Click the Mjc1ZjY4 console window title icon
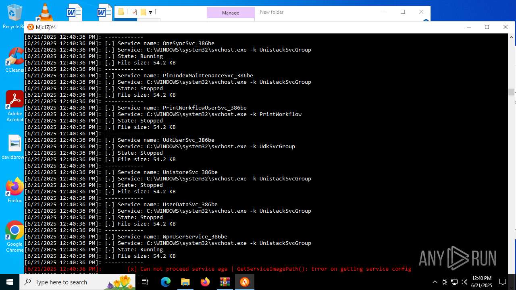This screenshot has width=516, height=290. point(31,27)
